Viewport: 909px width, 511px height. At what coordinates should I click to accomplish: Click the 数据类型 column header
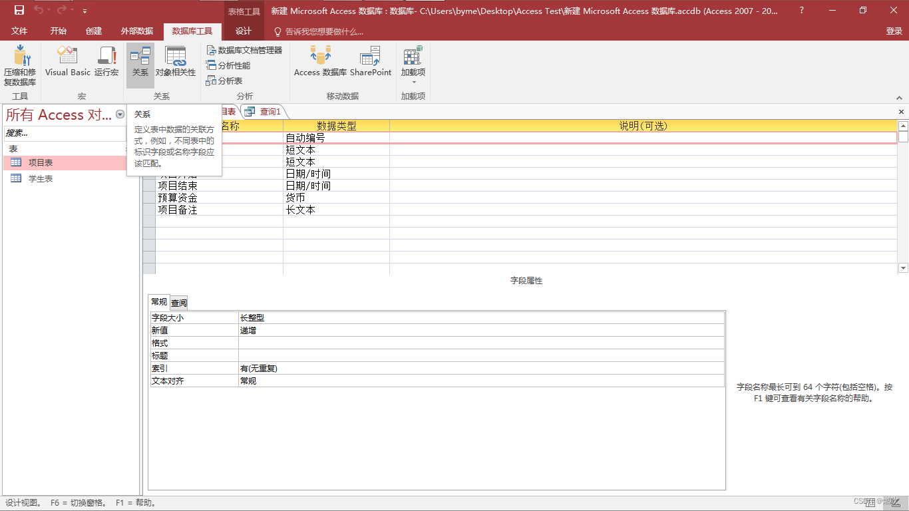336,126
